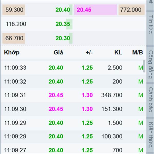Click the trade time 11:09:31

click(x=15, y=95)
